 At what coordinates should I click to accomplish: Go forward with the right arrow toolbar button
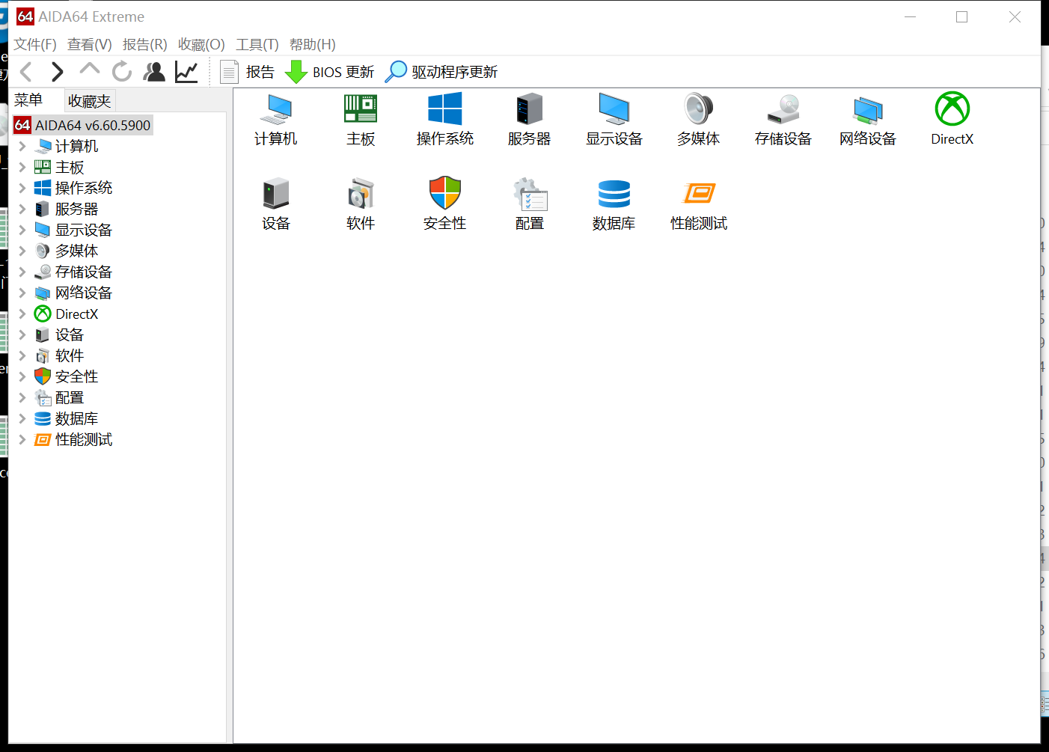(58, 72)
